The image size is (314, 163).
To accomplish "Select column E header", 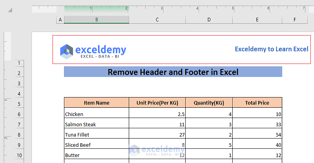I will point(257,19).
